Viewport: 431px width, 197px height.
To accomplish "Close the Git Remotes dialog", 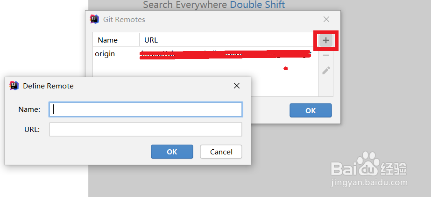I will pyautogui.click(x=326, y=19).
